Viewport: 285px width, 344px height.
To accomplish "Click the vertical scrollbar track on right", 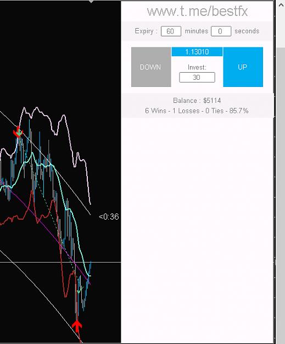I will point(281,195).
